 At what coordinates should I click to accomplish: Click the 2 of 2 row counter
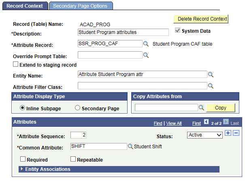[216, 124]
